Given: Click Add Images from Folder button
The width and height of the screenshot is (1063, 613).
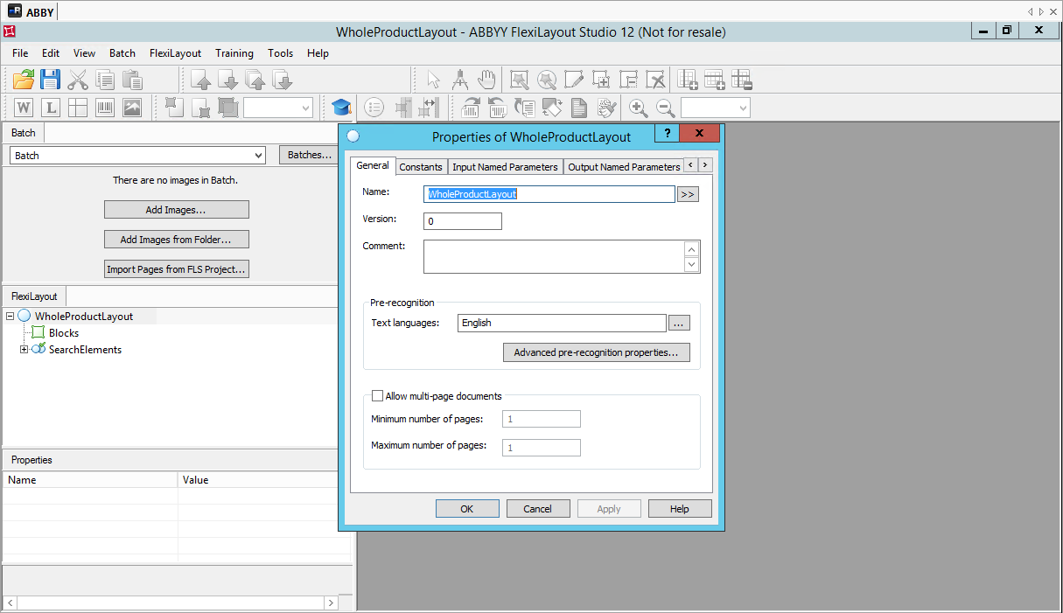Looking at the screenshot, I should click(x=177, y=240).
